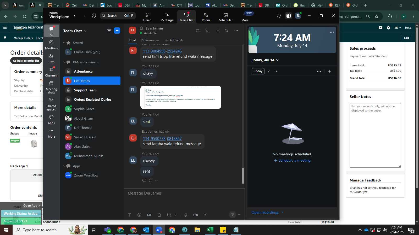Image resolution: width=419 pixels, height=235 pixels.
Task: Toggle text formatting in message composer
Action: (129, 215)
